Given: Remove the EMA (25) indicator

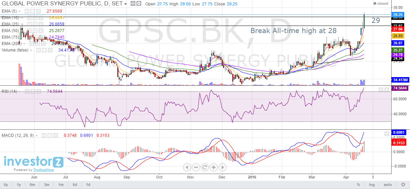Looking at the screenshot, I should [x=41, y=24].
